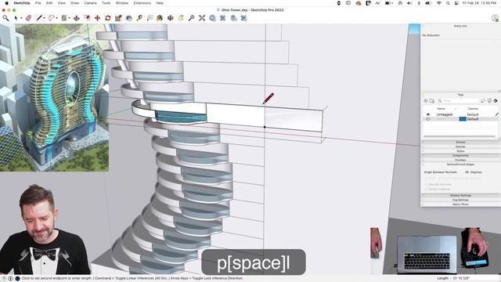Choose the Eraser tool
Viewport: 501px width, 282px height.
pyautogui.click(x=28, y=18)
